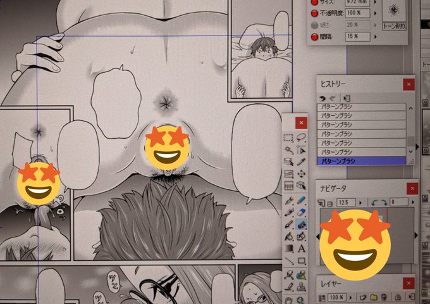The height and width of the screenshot is (304, 430).
Task: Toggle the red button beside 間隔
Action: click(314, 37)
